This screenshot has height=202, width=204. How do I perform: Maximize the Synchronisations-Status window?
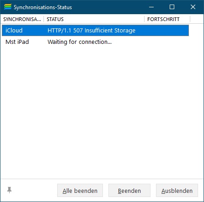click(x=172, y=7)
